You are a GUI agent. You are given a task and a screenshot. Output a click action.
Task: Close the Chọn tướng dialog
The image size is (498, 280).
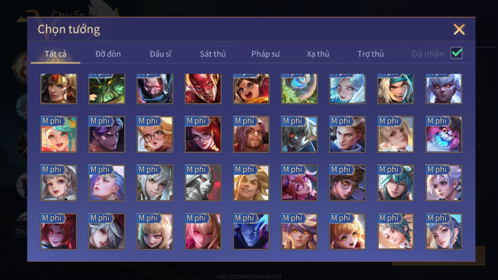tap(459, 29)
